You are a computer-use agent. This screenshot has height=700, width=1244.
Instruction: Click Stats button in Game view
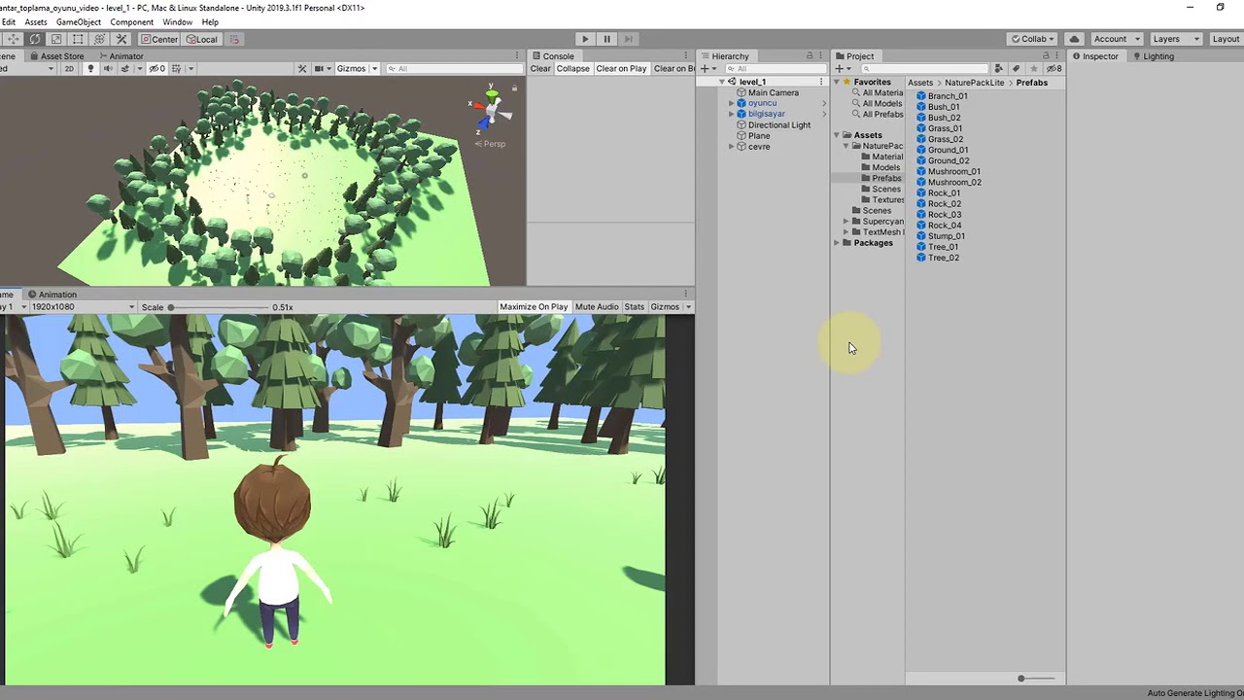[635, 307]
